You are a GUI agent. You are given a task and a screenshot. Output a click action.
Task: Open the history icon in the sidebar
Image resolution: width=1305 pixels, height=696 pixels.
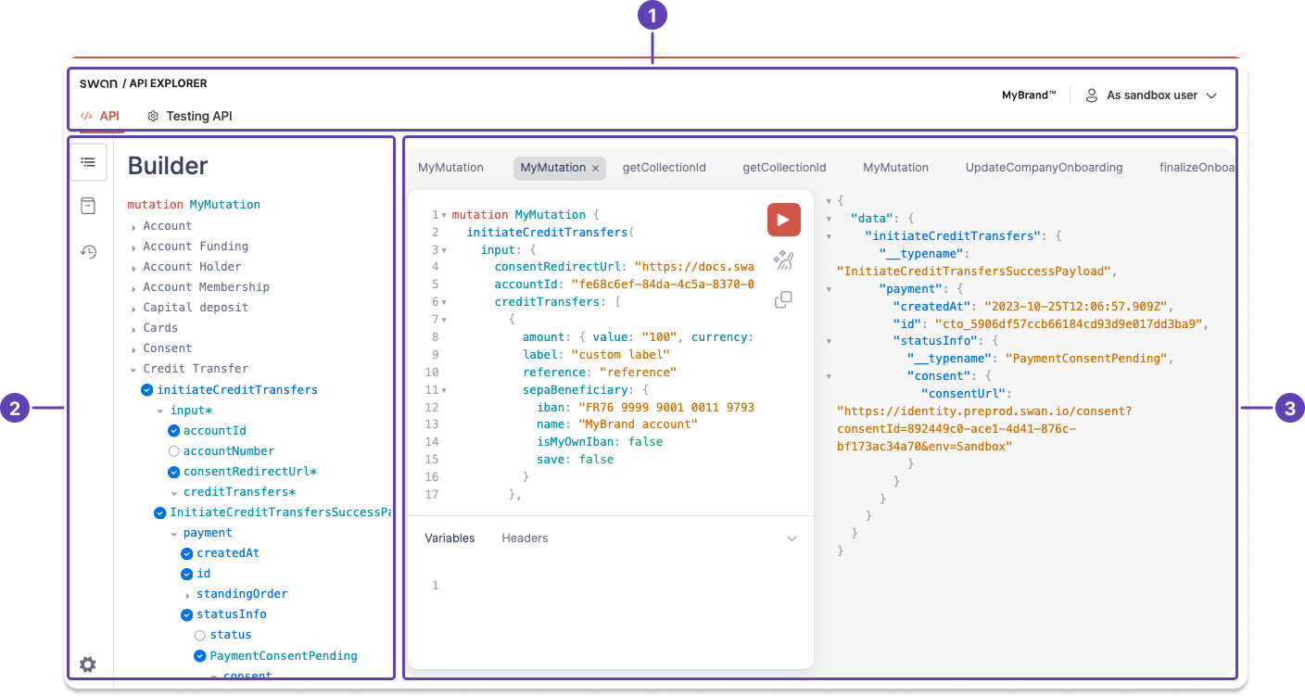click(88, 251)
